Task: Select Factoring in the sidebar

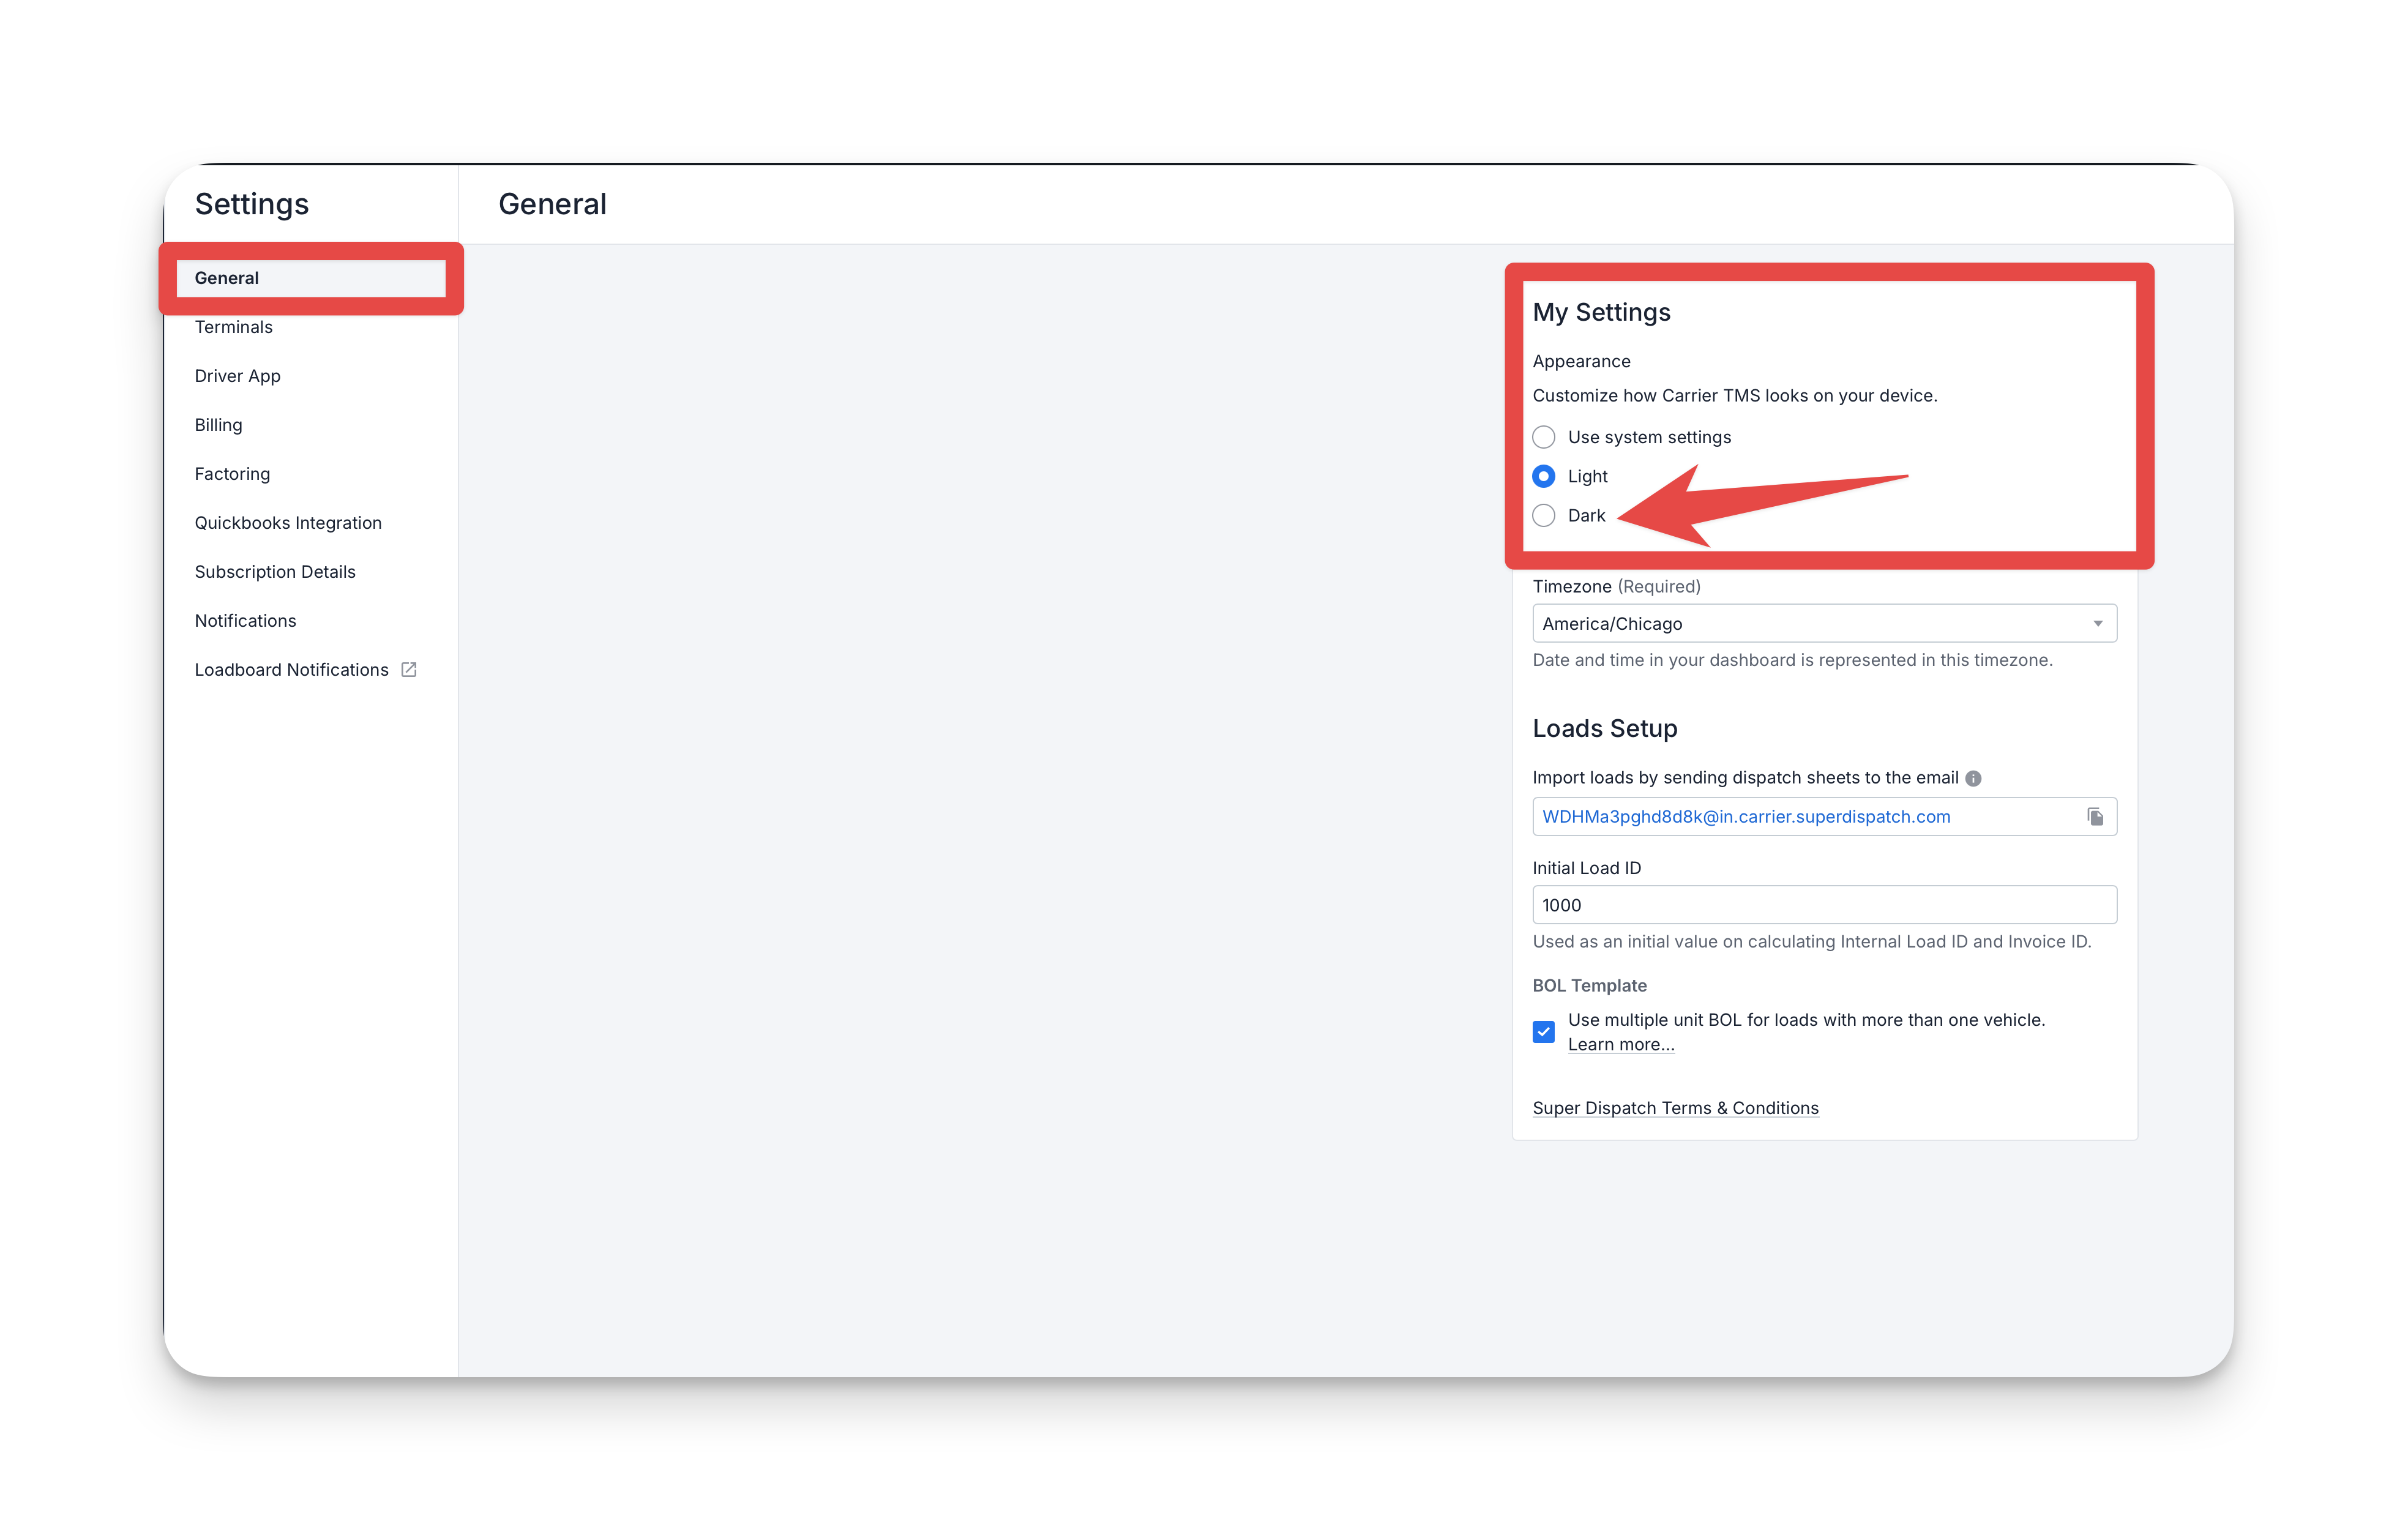Action: click(232, 474)
